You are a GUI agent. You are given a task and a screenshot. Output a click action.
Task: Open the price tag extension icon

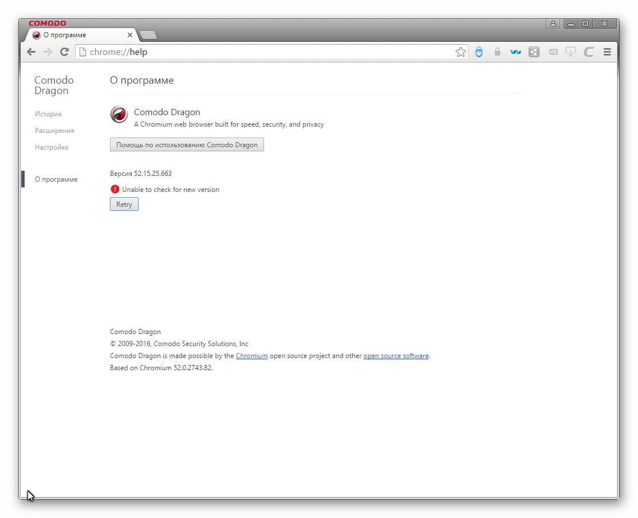[x=553, y=52]
